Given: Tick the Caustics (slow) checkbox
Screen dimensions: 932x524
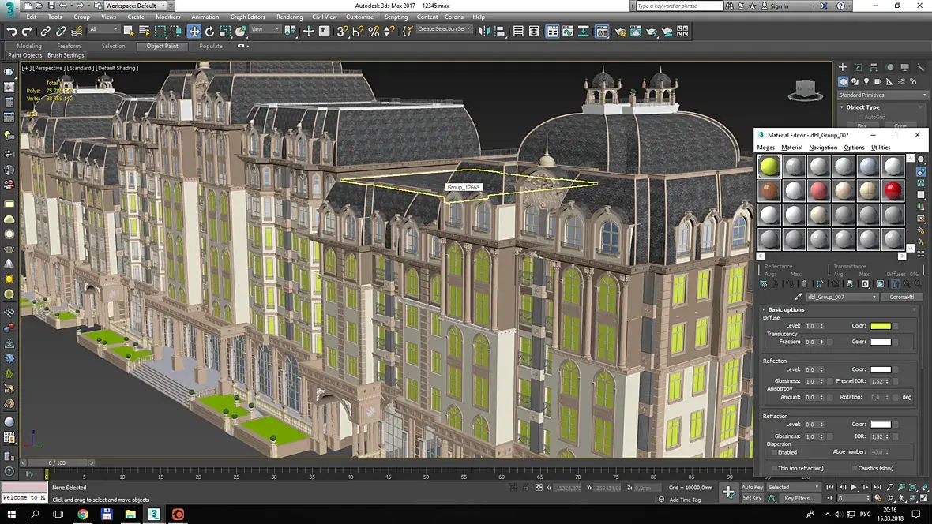Looking at the screenshot, I should coord(854,468).
